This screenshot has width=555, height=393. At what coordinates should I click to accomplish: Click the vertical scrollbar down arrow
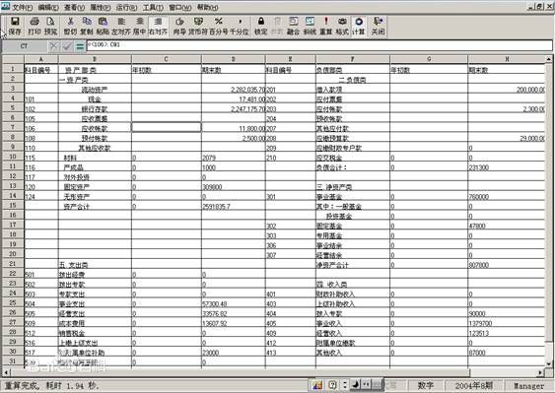coord(549,363)
